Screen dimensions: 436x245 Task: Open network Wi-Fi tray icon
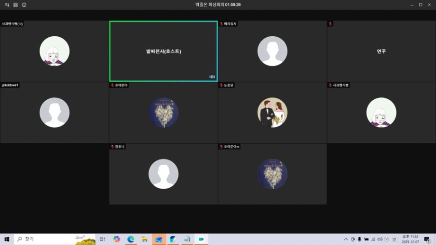click(x=373, y=239)
